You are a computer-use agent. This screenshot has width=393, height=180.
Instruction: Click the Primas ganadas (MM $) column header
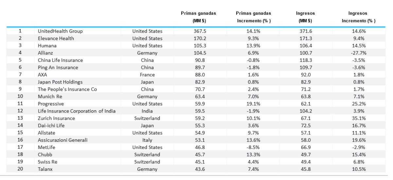point(198,17)
